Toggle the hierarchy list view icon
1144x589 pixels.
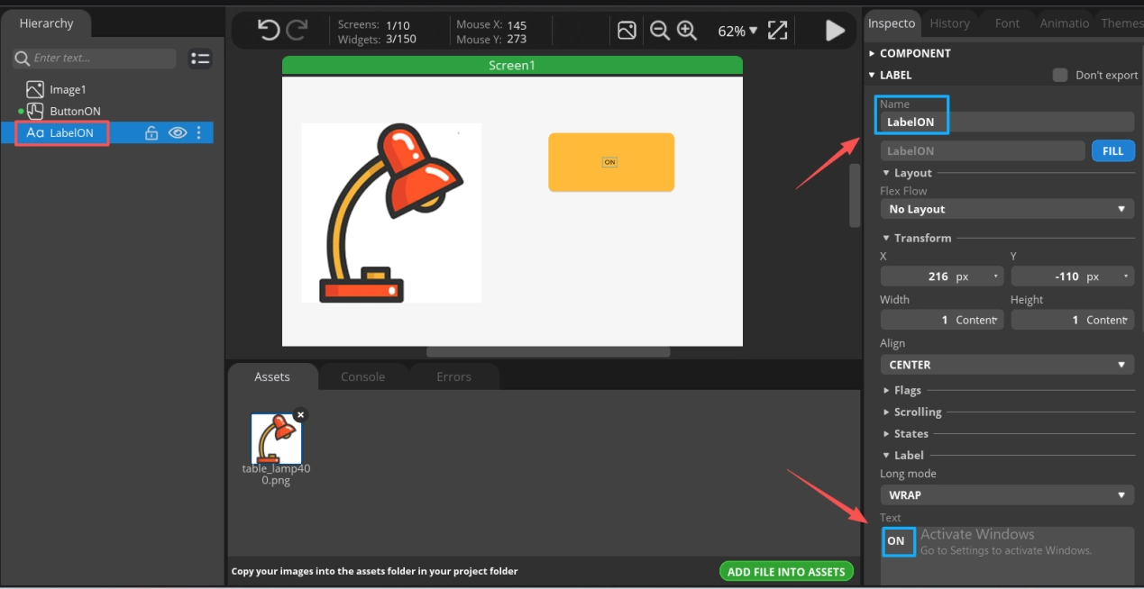click(200, 59)
